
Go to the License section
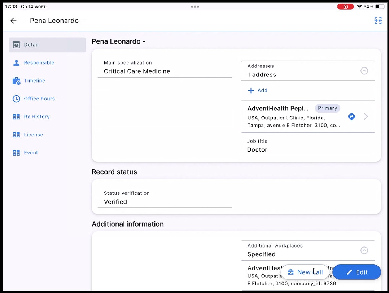click(47, 135)
